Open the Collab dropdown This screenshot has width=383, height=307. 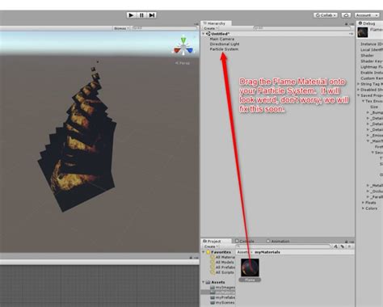(x=326, y=15)
